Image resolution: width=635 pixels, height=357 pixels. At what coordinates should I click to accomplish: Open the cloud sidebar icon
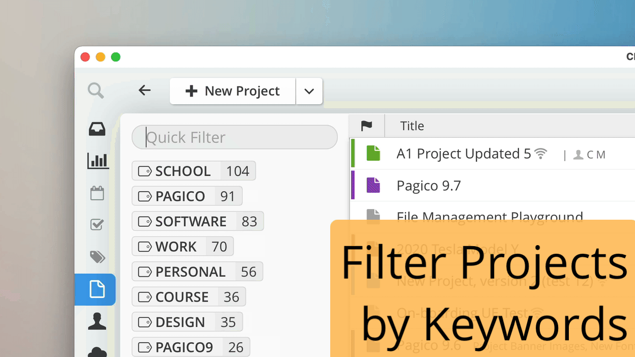click(97, 352)
